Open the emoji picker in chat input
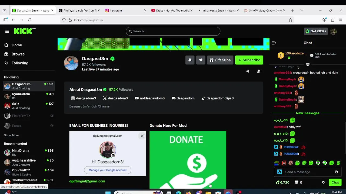Image resolution: width=346 pixels, height=194 pixels. point(336,172)
